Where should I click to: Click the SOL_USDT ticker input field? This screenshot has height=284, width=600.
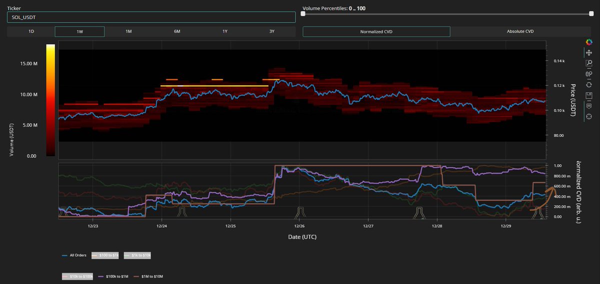point(151,17)
